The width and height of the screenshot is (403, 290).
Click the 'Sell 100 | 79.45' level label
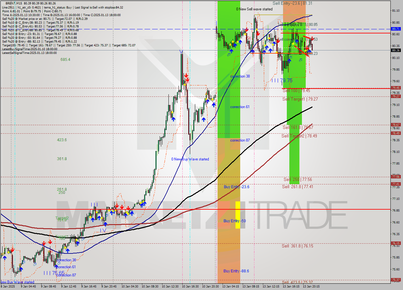(296, 90)
